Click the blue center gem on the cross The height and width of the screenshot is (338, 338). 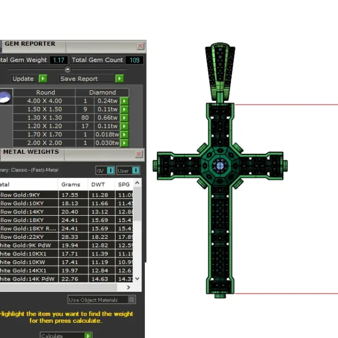click(x=220, y=166)
